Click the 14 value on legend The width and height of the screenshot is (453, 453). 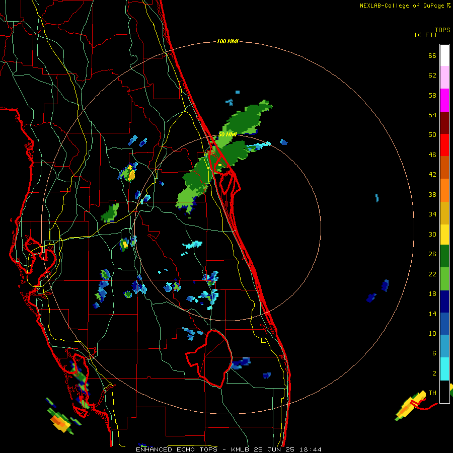tap(432, 314)
